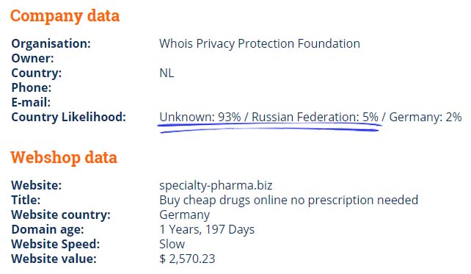
Task: Click the 1 Years, 197 Days value
Action: [x=207, y=229]
